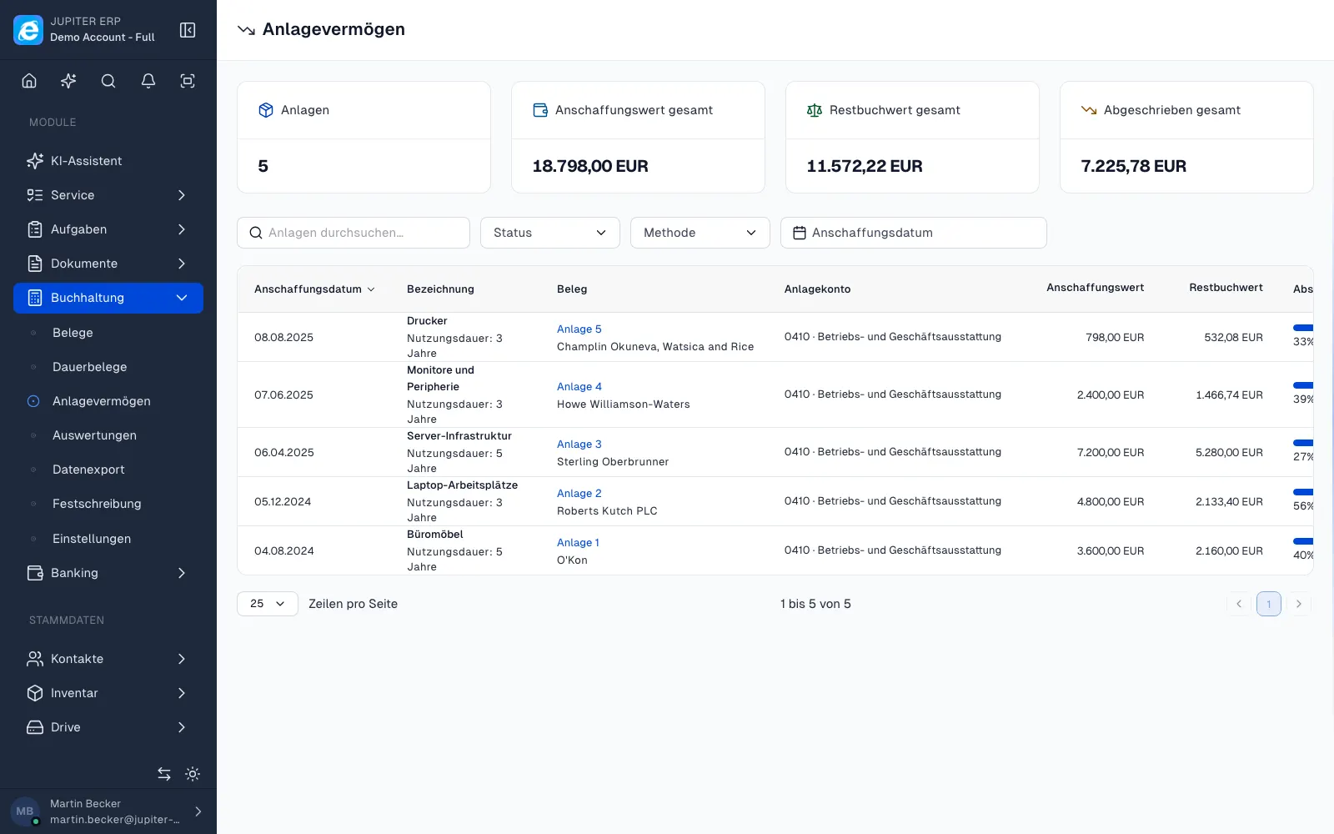Click next page arrow

click(1299, 604)
